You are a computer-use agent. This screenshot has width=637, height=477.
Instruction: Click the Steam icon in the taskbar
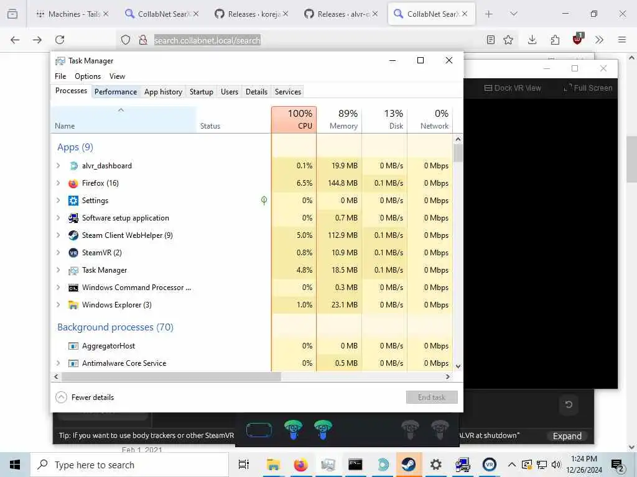pyautogui.click(x=409, y=465)
